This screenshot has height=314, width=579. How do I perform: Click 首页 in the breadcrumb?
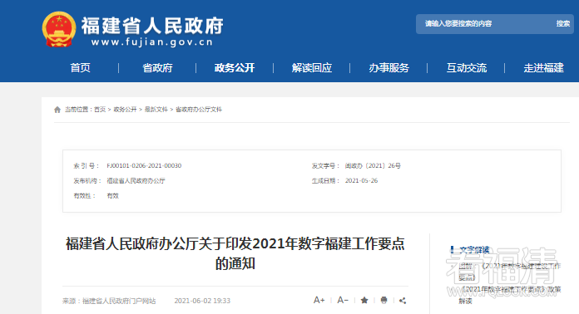point(100,110)
